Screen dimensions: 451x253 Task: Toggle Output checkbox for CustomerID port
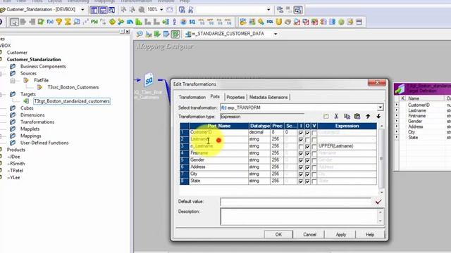(307, 133)
